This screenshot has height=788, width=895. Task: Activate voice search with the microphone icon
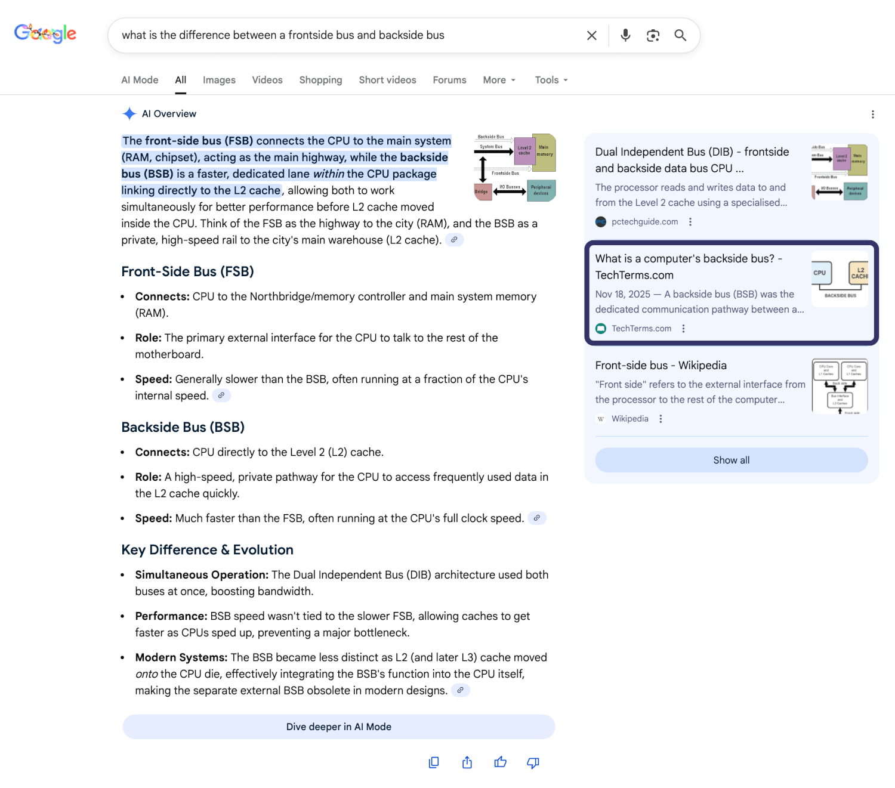(625, 35)
